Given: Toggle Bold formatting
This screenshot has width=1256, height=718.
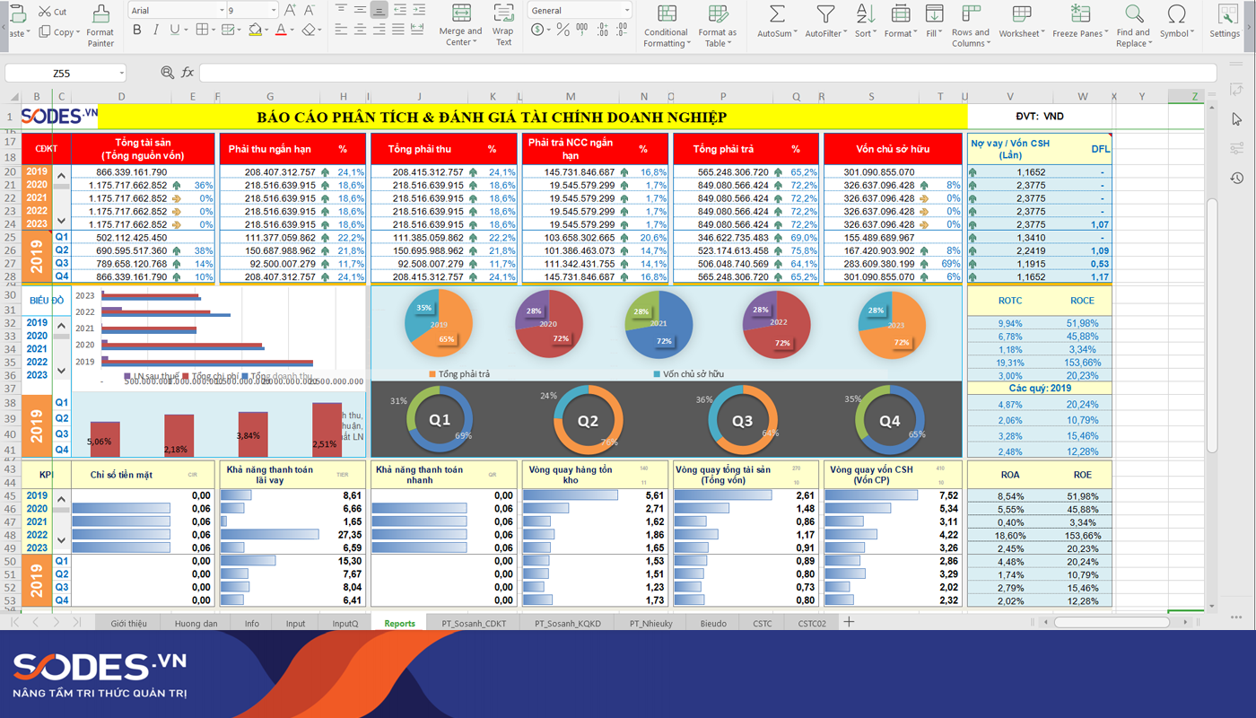Looking at the screenshot, I should [x=137, y=30].
